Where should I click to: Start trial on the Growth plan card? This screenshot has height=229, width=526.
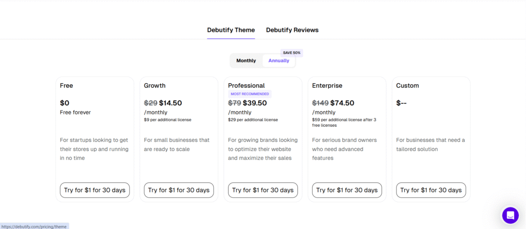point(179,190)
